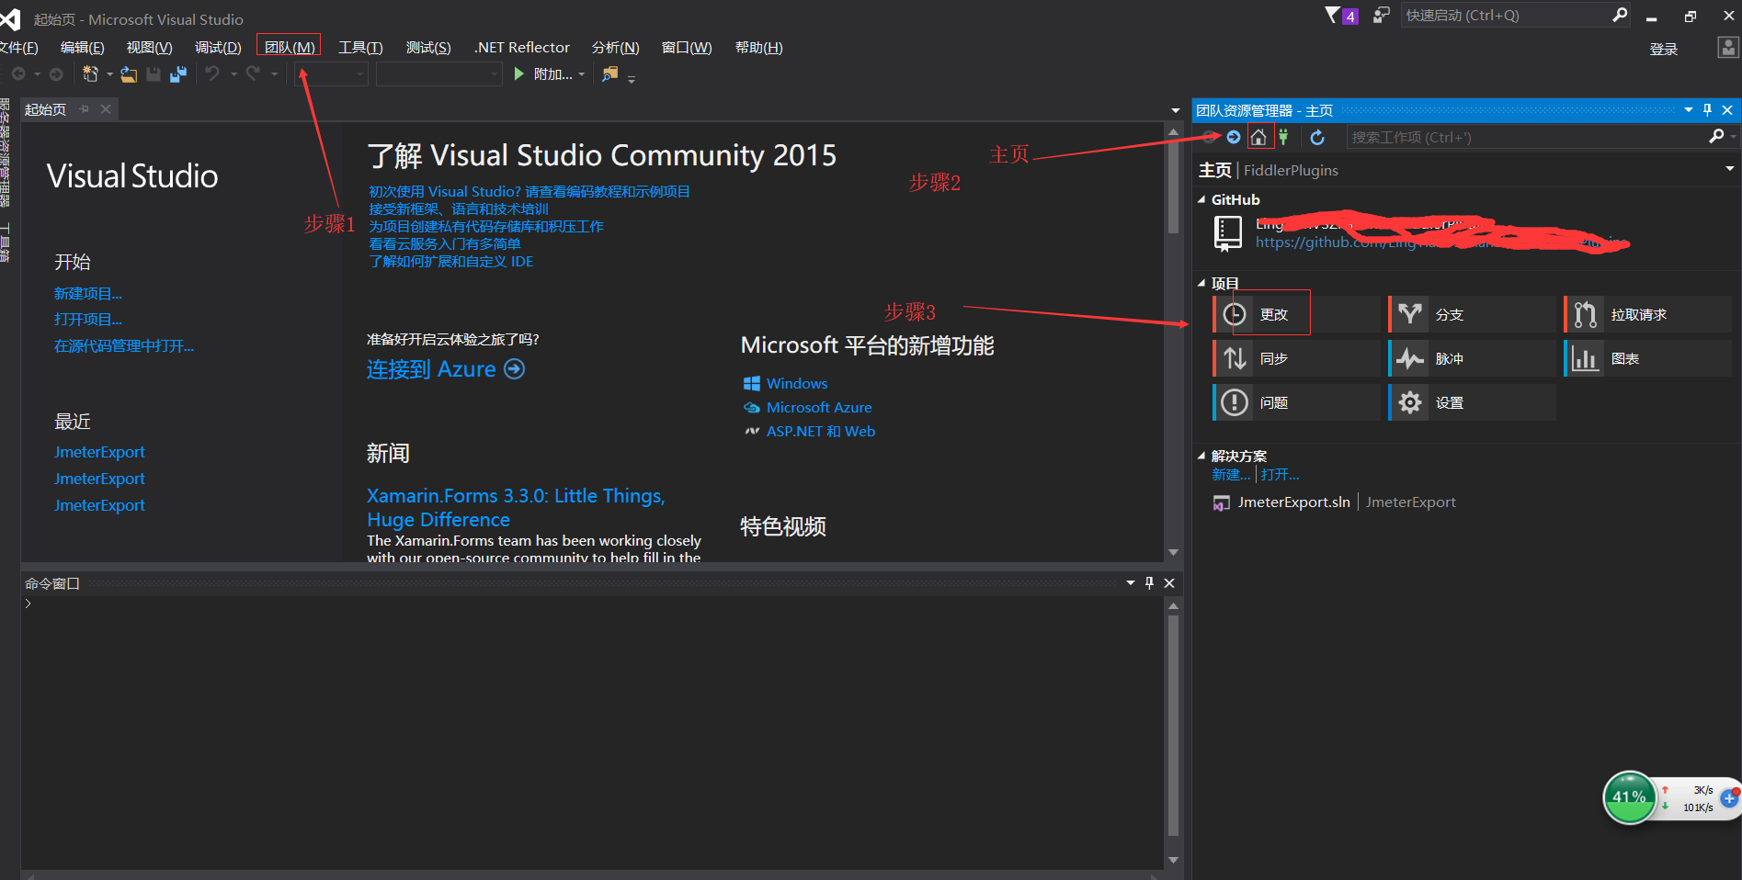Click the notifications flag icon
This screenshot has height=880, width=1742.
[x=1340, y=16]
